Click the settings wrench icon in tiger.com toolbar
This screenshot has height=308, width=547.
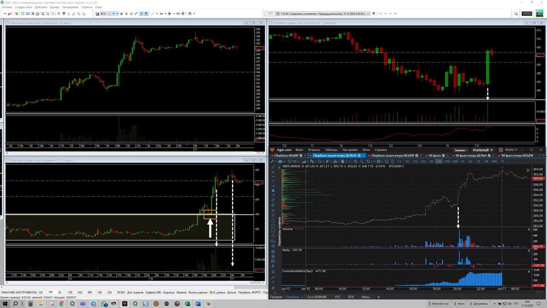[272, 162]
